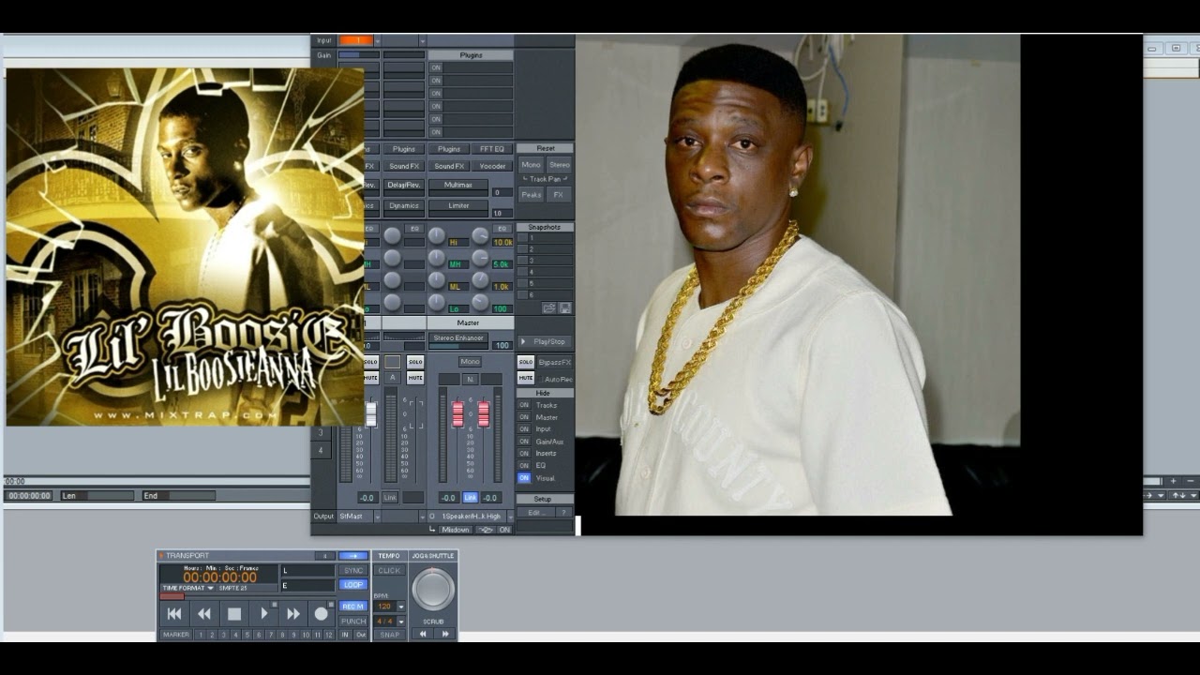Viewport: 1200px width, 675px height.
Task: Open the Vocoder effect
Action: [x=492, y=166]
